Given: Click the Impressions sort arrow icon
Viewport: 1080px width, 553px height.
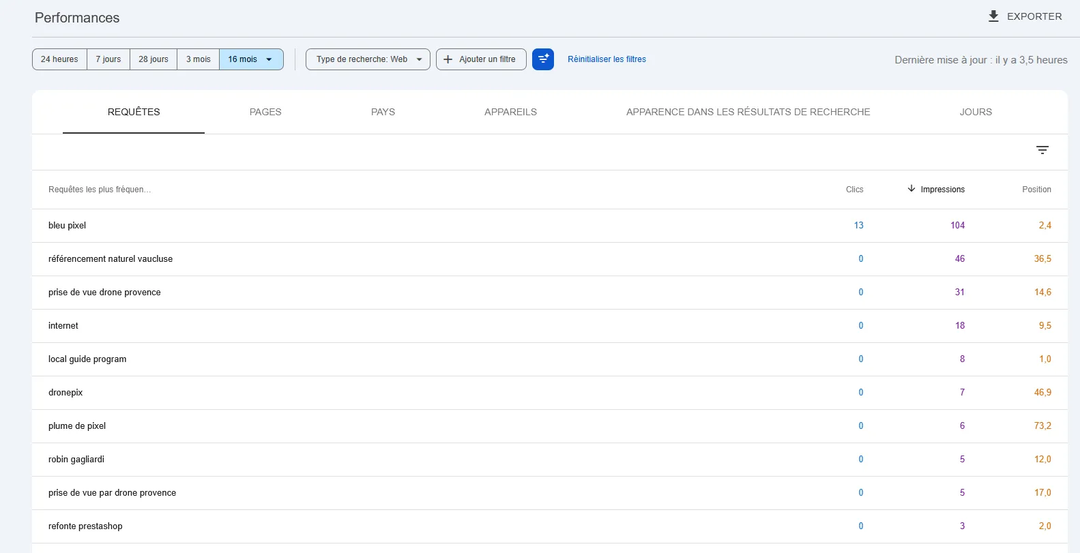Looking at the screenshot, I should click(911, 189).
